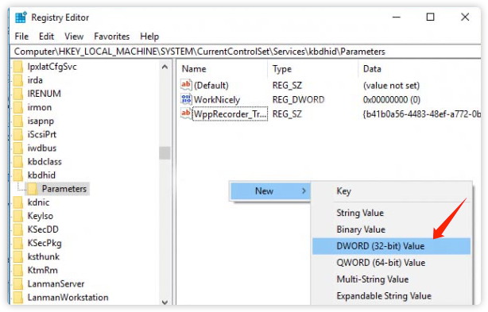488x312 pixels.
Task: Click the folder icon next to kbdhid
Action: pos(18,175)
